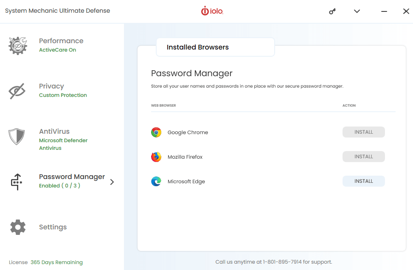Minimize the System Mechanic window

[384, 11]
